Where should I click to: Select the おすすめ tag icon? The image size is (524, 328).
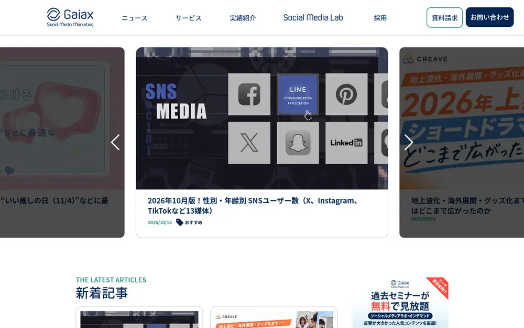[179, 222]
